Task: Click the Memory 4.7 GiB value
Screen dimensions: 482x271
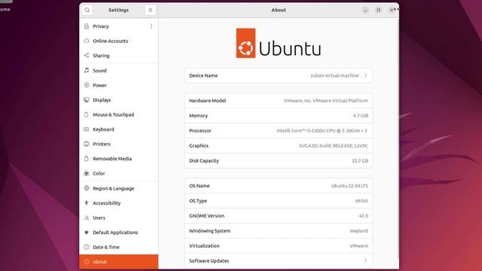Action: pyautogui.click(x=360, y=115)
